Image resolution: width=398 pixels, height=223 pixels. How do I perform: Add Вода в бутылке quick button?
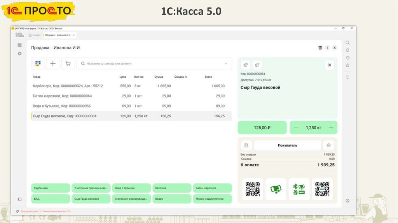pos(131,188)
